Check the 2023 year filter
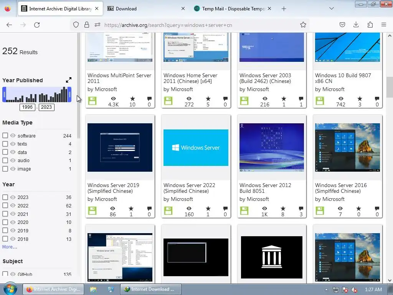 pyautogui.click(x=5, y=197)
